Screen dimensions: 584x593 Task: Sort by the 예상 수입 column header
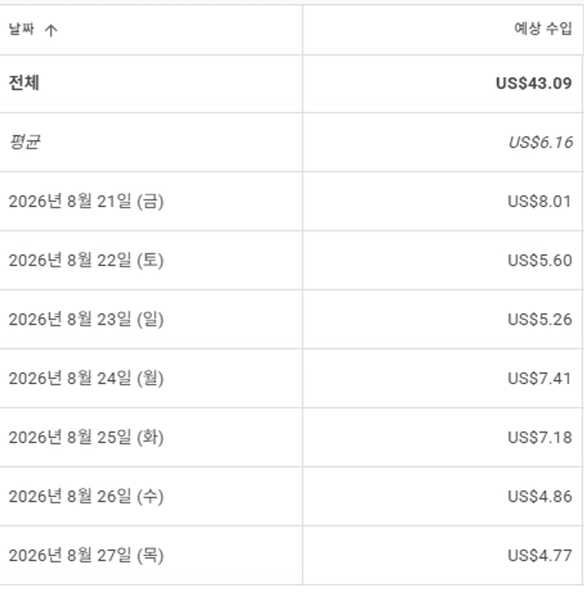click(543, 29)
